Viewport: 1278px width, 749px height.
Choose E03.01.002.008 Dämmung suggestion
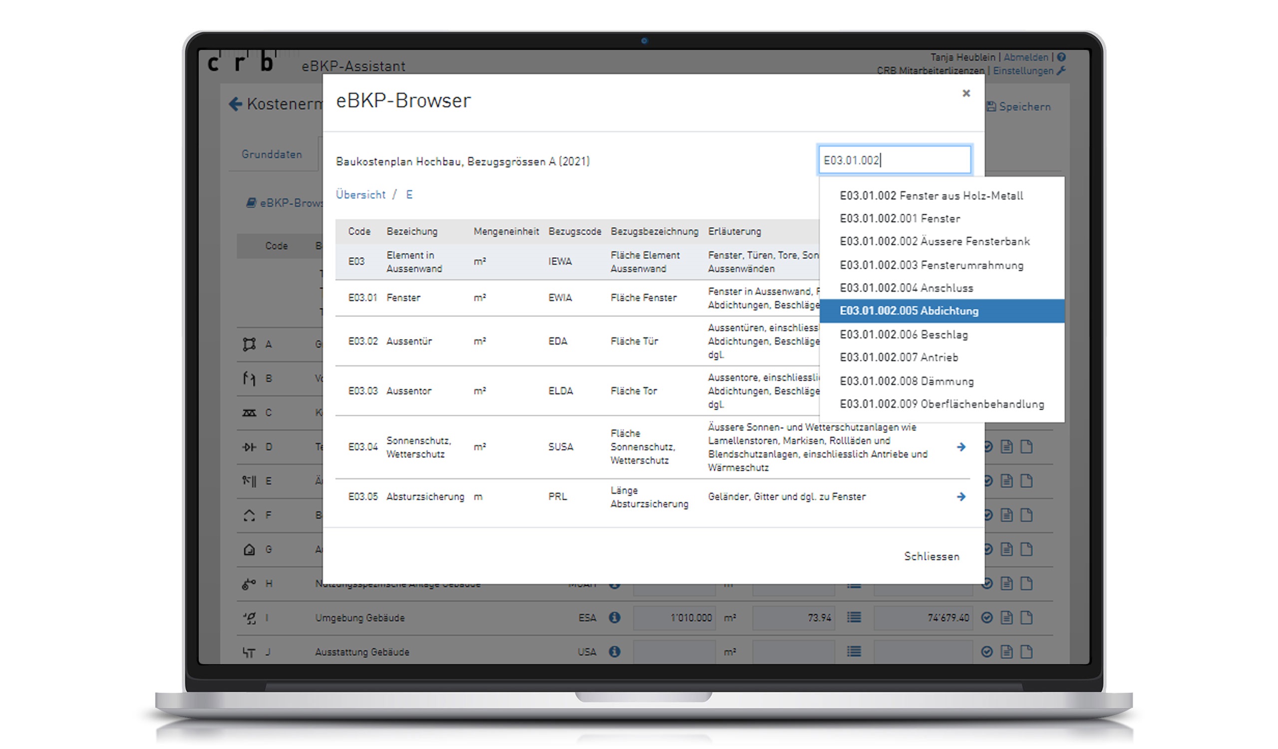click(942, 381)
